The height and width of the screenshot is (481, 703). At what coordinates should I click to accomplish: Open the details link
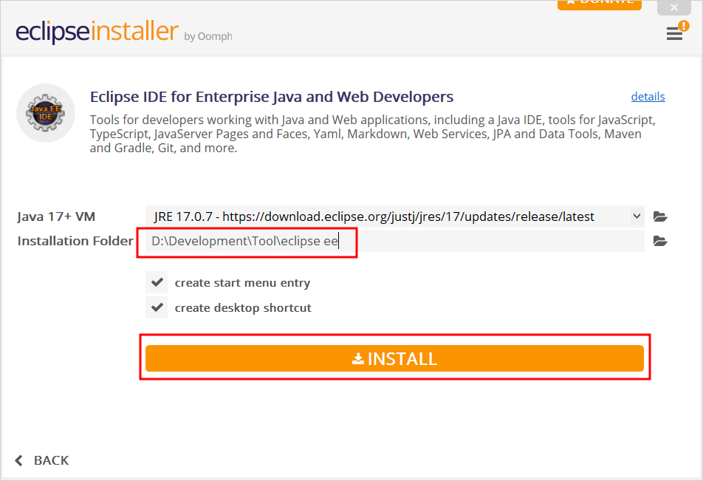648,97
